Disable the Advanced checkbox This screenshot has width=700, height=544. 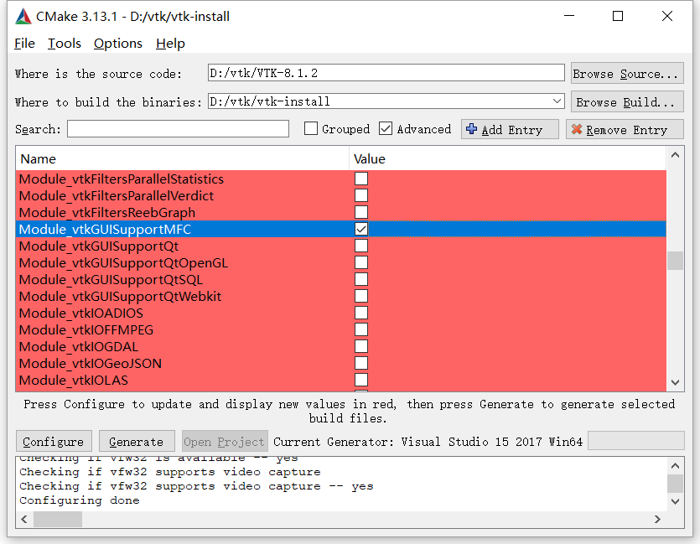(386, 128)
